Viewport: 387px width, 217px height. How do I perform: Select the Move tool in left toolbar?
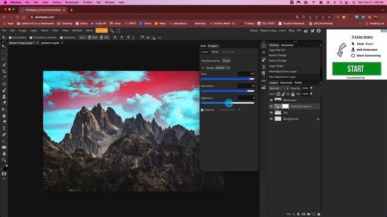(4, 46)
